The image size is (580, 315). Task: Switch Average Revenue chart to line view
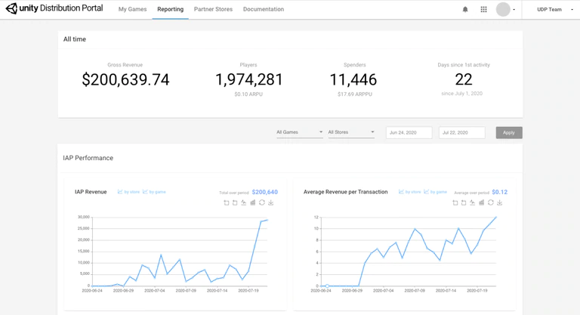click(x=472, y=202)
